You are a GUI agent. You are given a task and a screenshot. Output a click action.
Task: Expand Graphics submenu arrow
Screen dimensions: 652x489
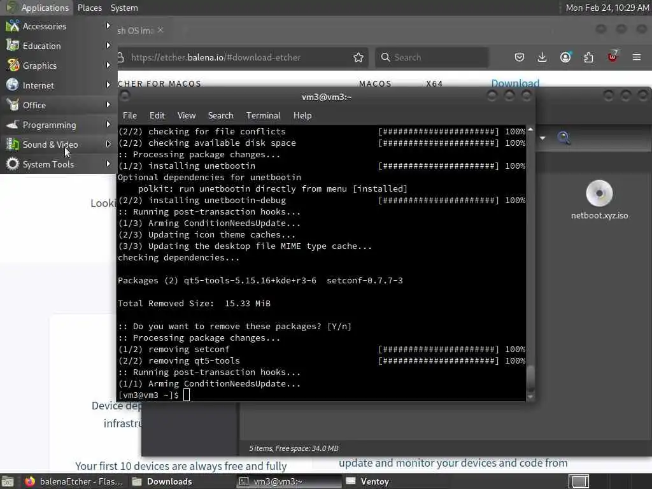108,66
